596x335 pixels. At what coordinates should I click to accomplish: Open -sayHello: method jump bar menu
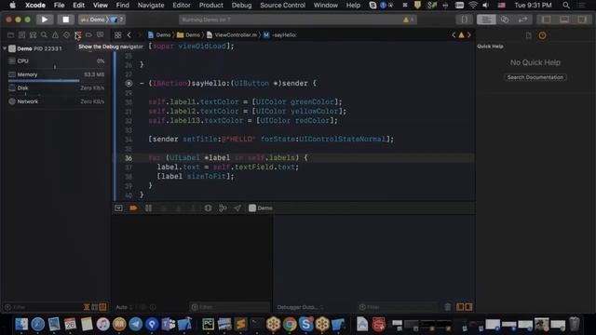coord(280,35)
